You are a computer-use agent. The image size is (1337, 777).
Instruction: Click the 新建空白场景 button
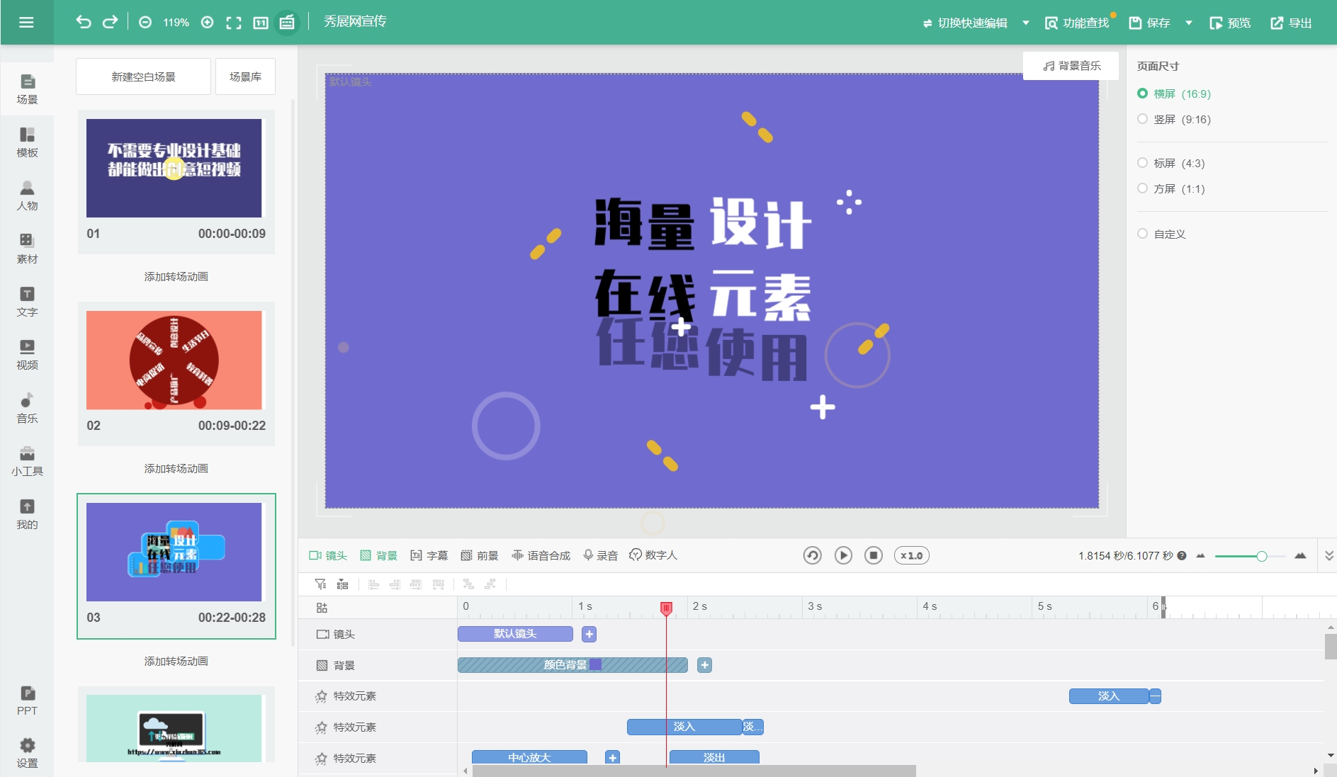(x=143, y=76)
